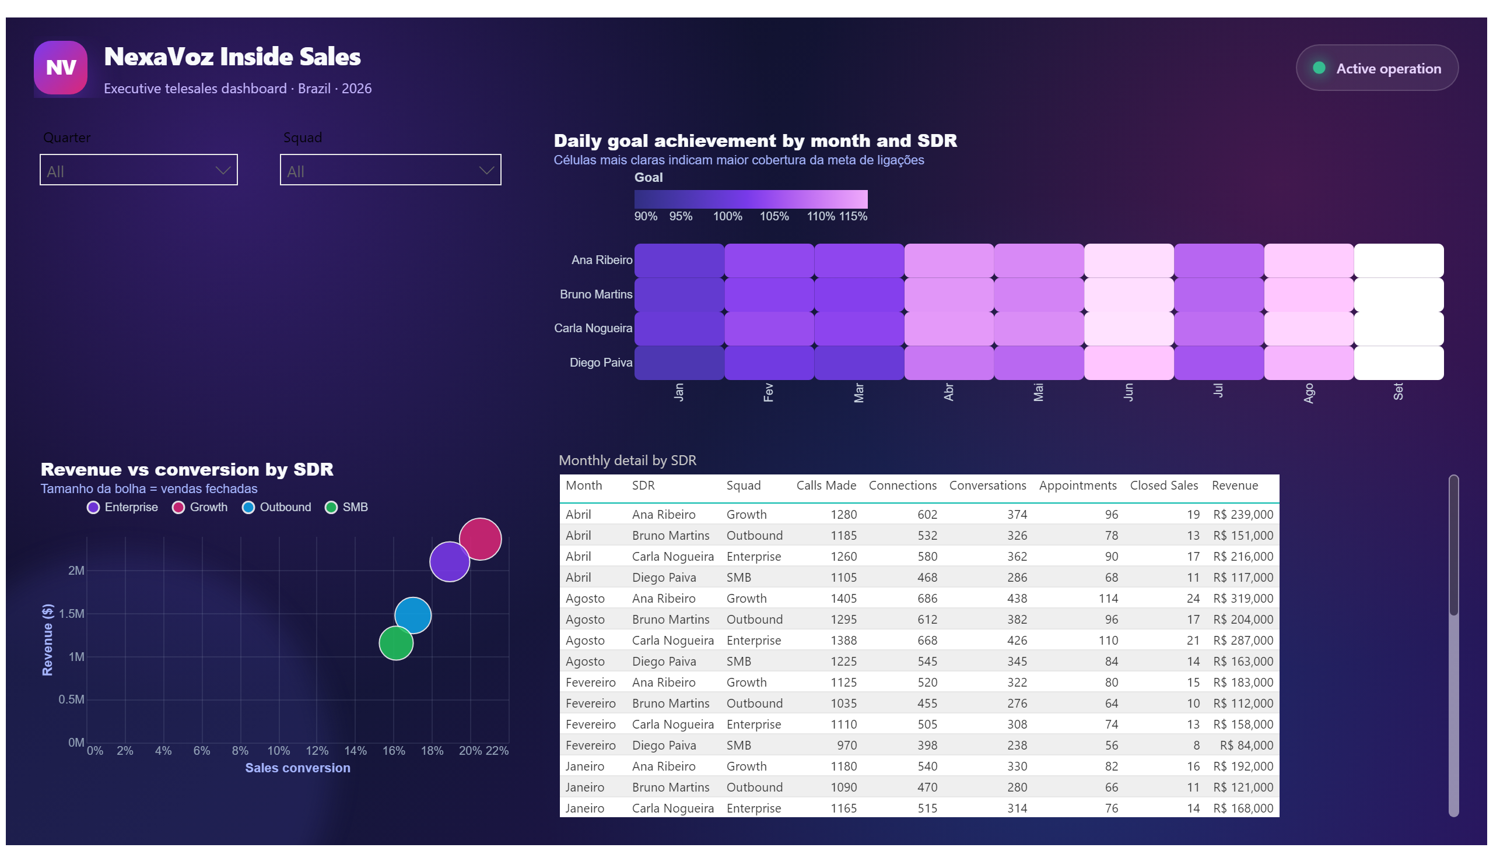Click Diego Paiva heatmap row label
The image size is (1493, 851).
601,363
